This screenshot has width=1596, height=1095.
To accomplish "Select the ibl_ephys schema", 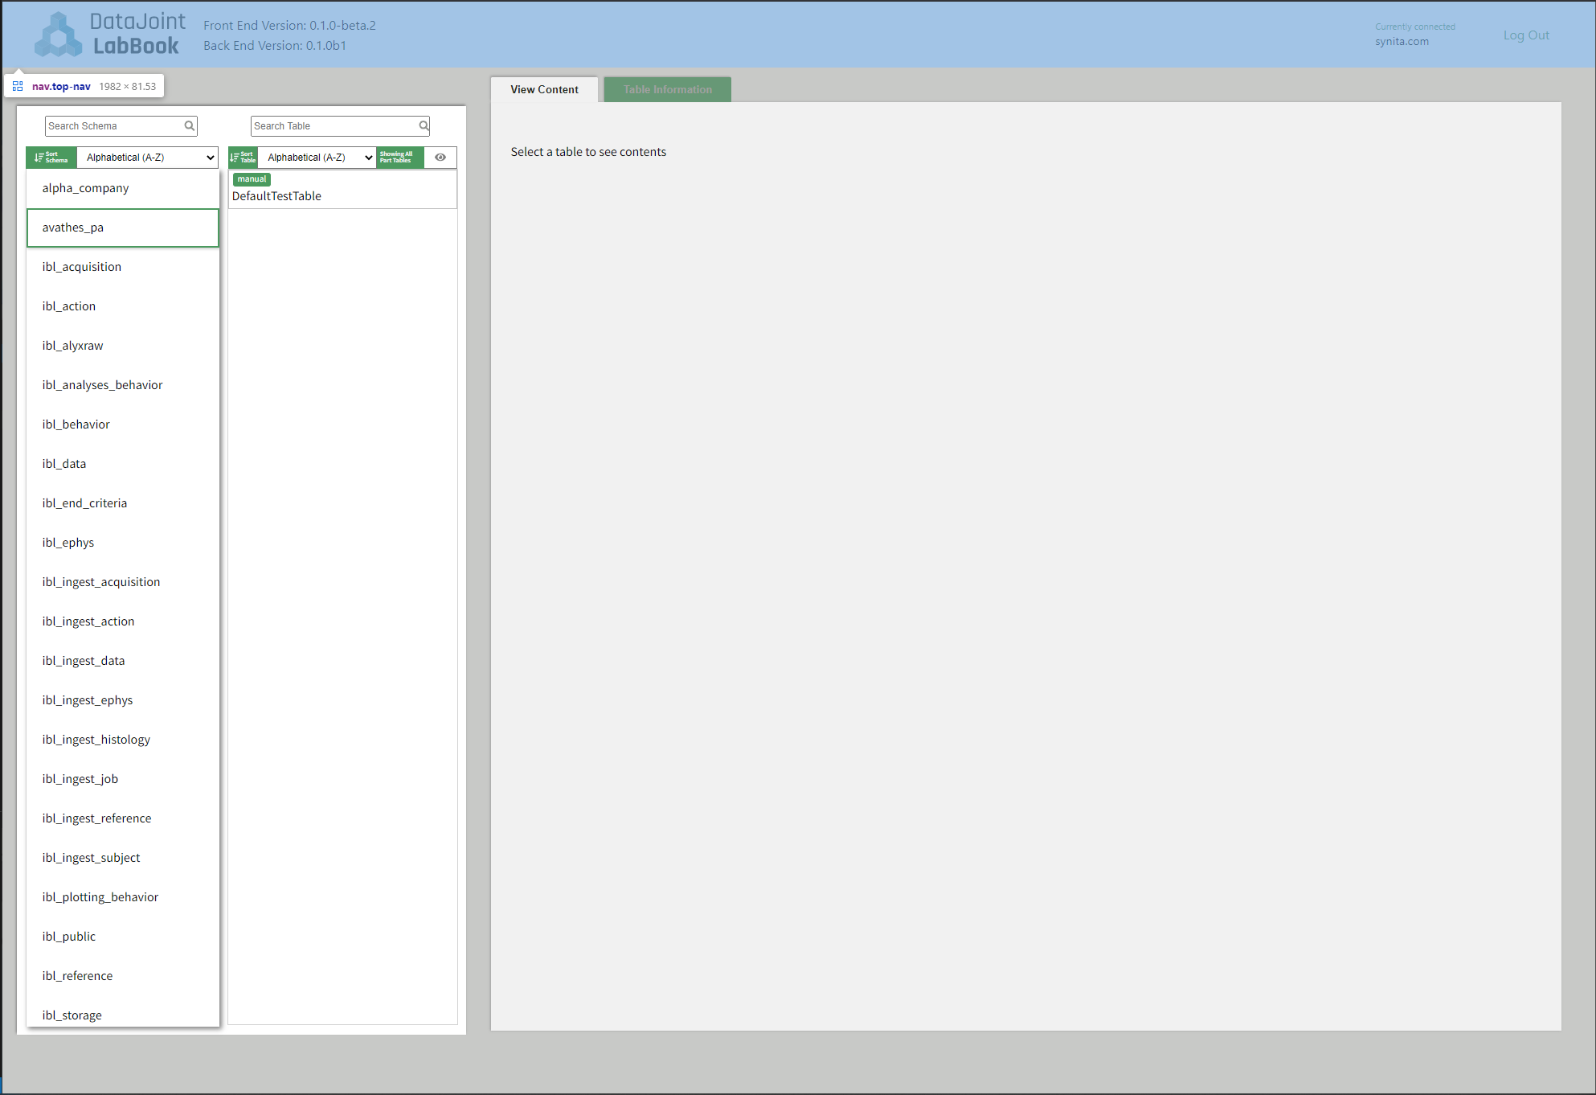I will tap(123, 543).
